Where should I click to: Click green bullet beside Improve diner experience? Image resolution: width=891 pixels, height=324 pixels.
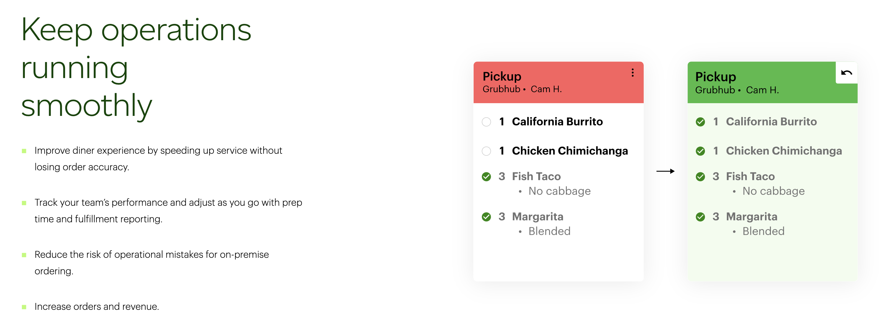[24, 151]
